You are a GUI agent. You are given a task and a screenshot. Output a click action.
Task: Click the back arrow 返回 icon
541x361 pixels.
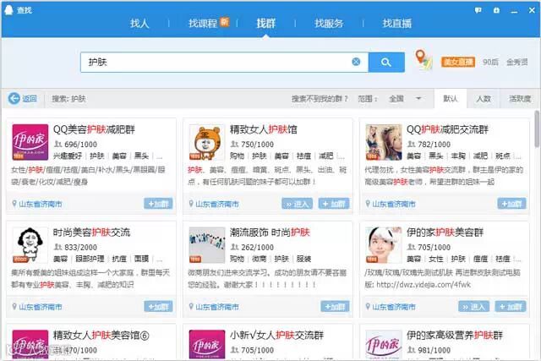tap(14, 99)
